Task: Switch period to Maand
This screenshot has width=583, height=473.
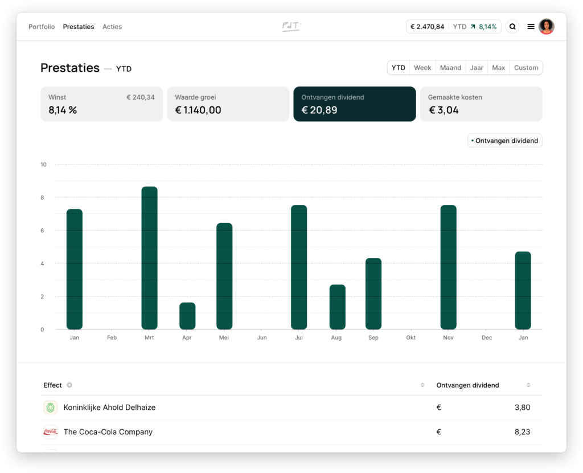Action: tap(450, 68)
